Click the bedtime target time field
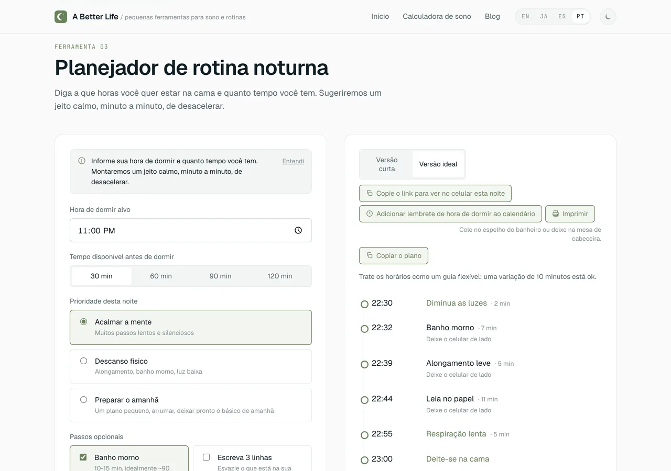 (x=191, y=230)
